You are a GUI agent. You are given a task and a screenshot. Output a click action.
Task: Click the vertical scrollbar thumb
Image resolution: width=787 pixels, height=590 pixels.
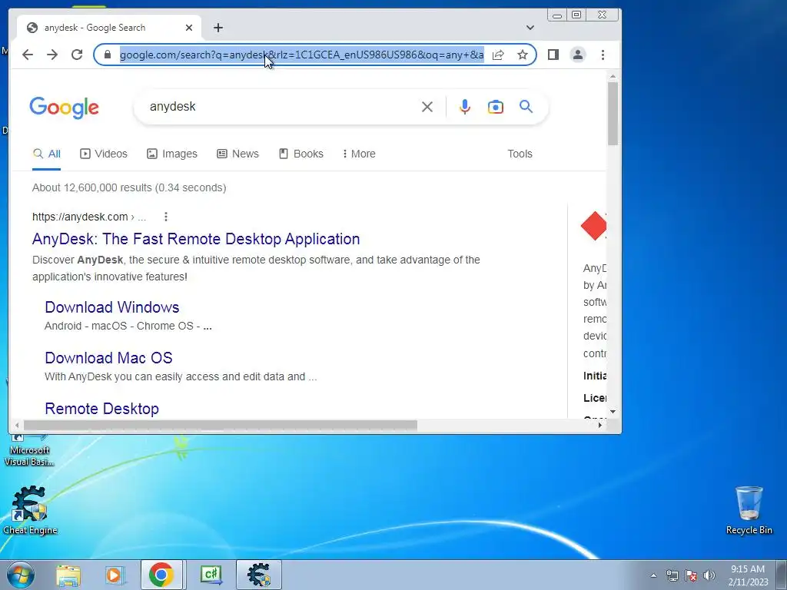pos(613,114)
